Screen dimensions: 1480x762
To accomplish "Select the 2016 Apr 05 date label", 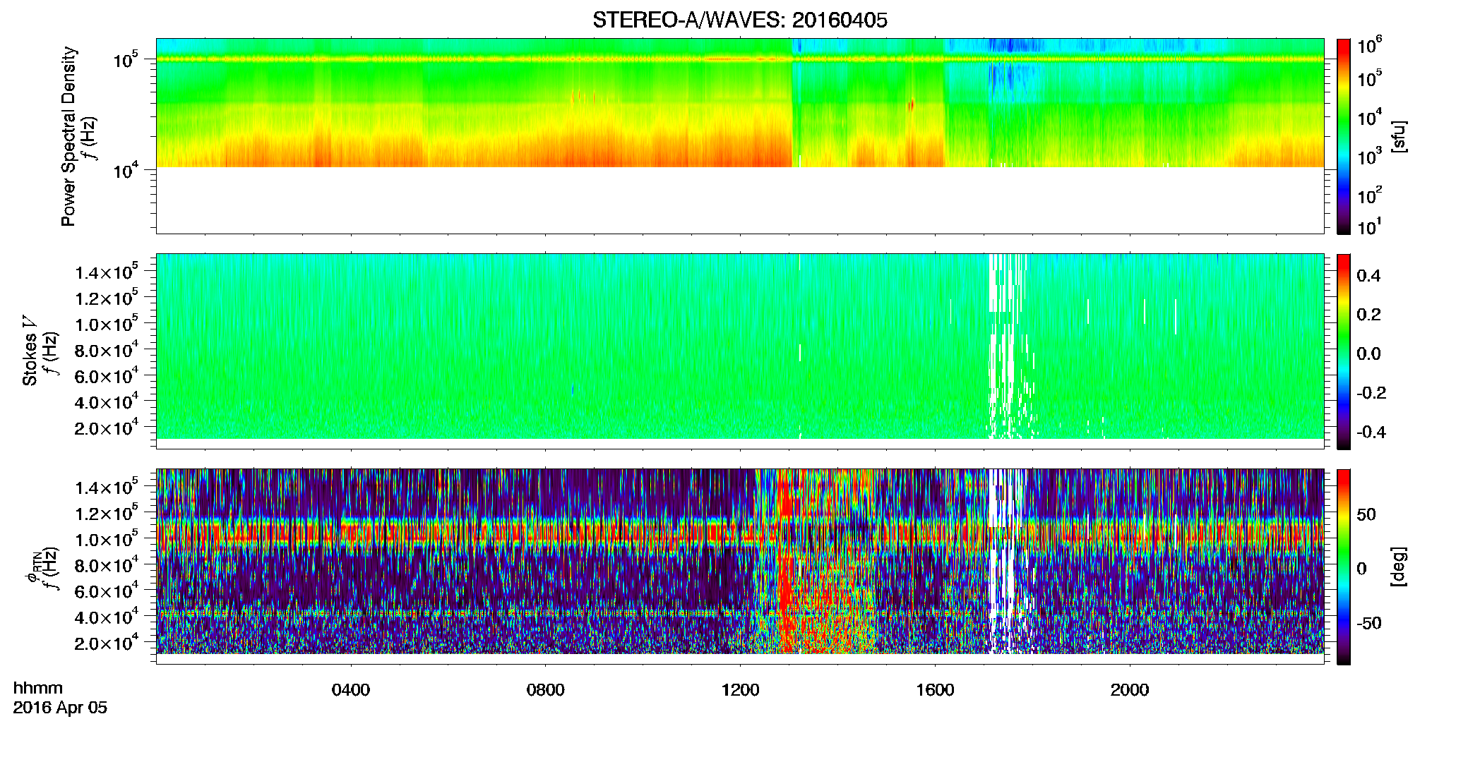I will [60, 708].
